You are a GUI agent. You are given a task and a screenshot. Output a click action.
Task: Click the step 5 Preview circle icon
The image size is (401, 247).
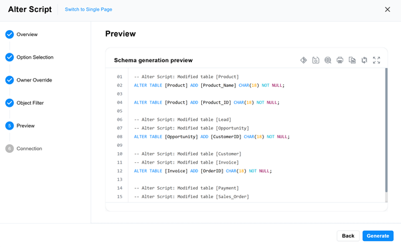pos(9,126)
